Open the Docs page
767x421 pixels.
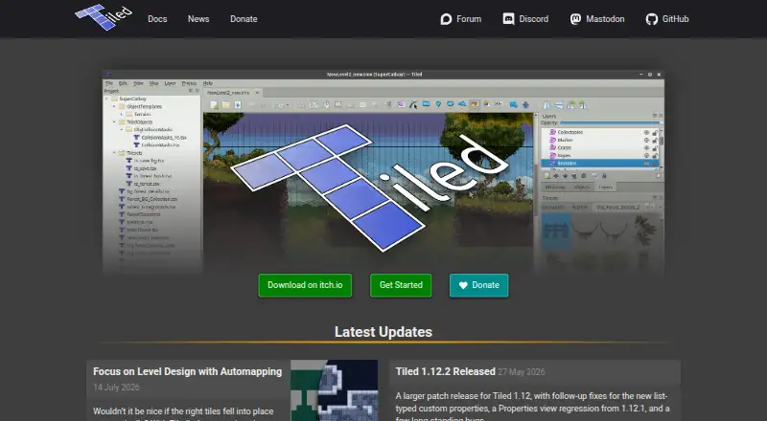[157, 19]
